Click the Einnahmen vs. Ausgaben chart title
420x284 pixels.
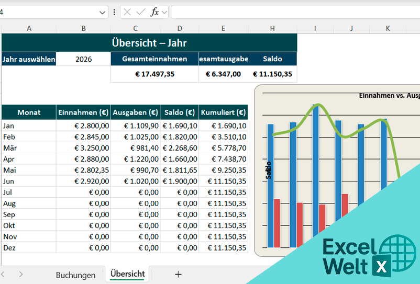389,96
